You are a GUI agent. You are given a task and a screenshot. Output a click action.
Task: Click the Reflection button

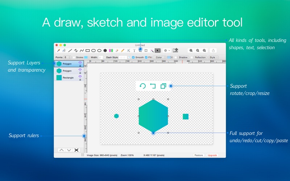point(200,58)
